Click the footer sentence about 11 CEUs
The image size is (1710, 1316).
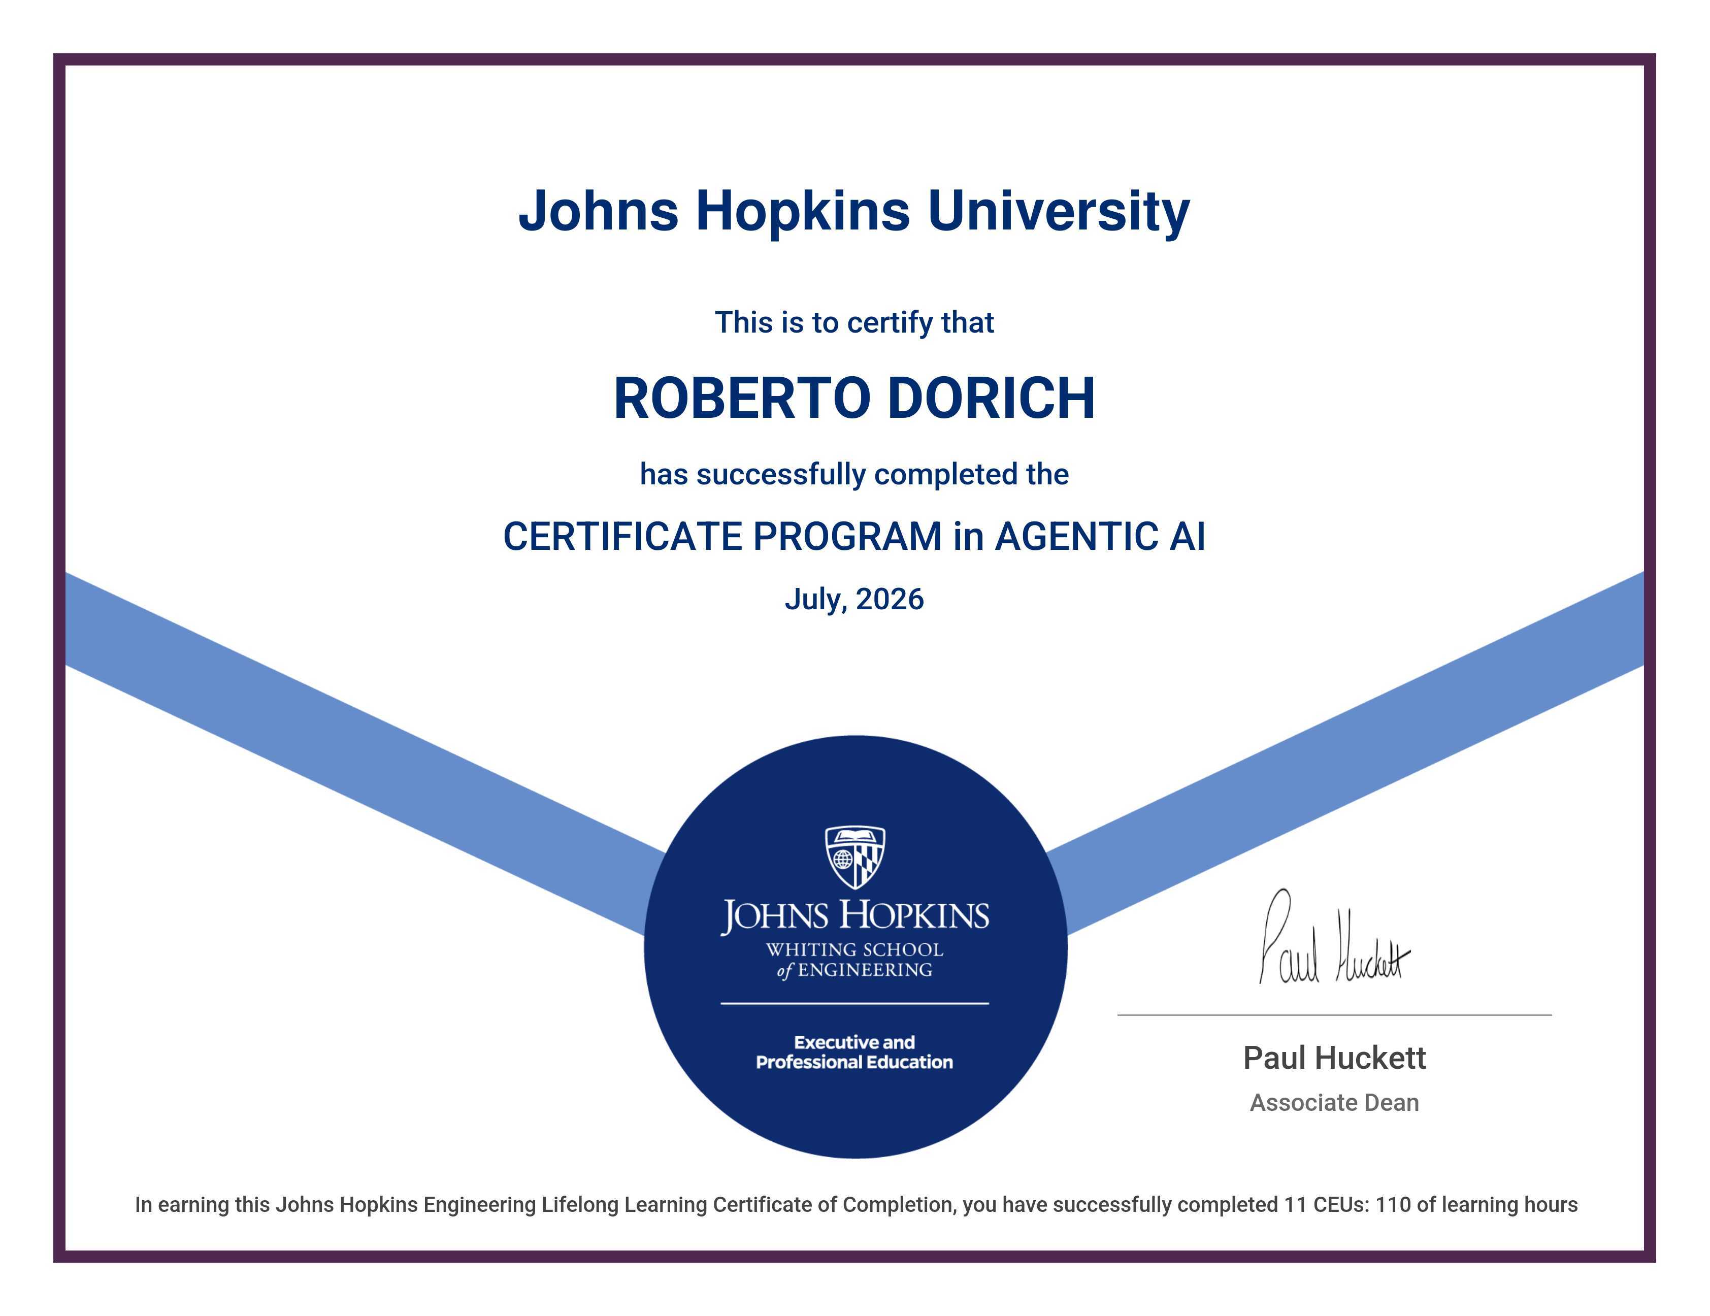[x=856, y=1205]
